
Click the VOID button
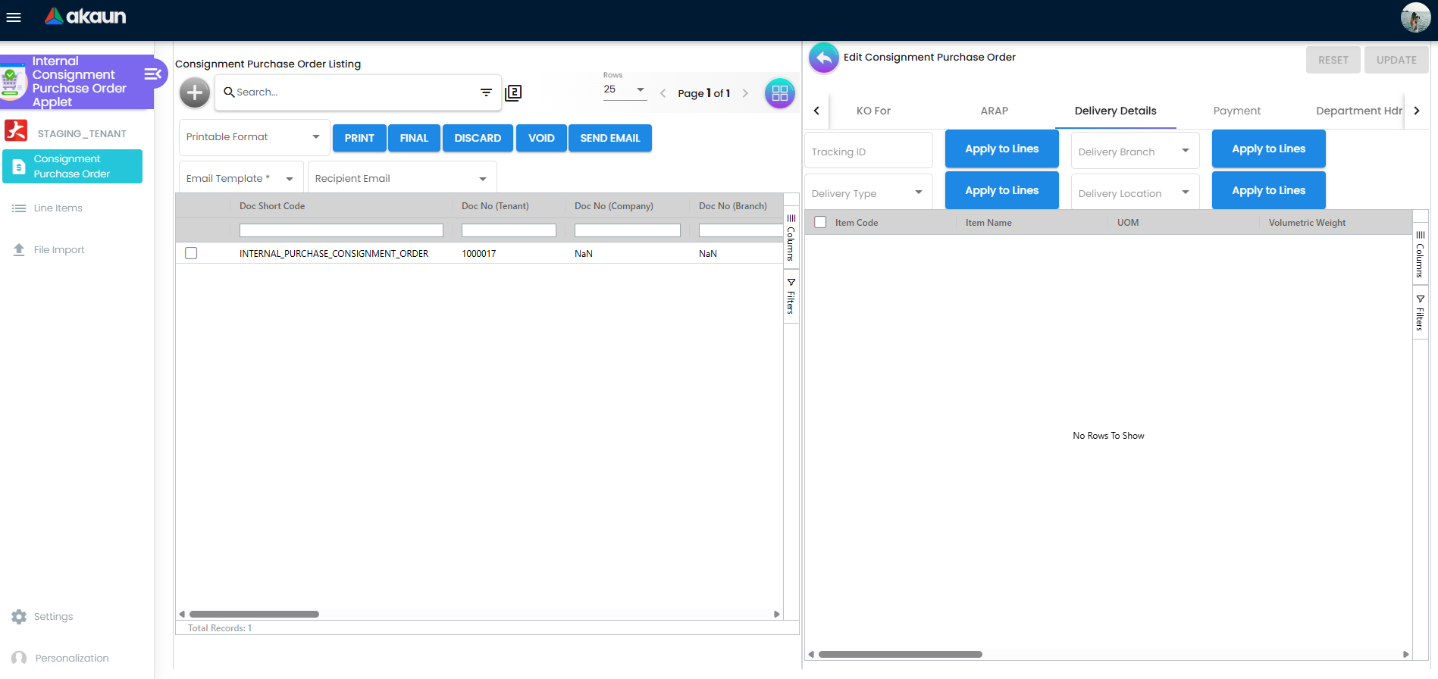pos(541,138)
